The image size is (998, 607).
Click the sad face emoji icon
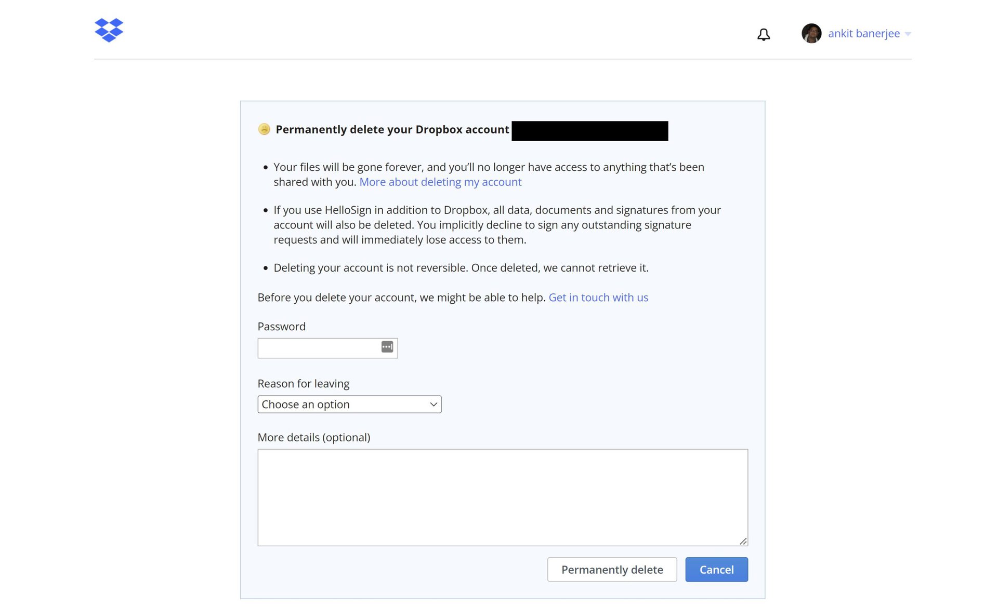point(264,130)
